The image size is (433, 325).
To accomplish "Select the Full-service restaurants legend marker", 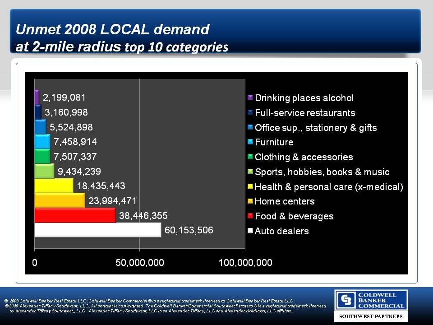I will coord(250,113).
